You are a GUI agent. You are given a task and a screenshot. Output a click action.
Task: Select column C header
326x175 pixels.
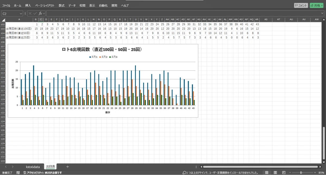(x=41, y=20)
